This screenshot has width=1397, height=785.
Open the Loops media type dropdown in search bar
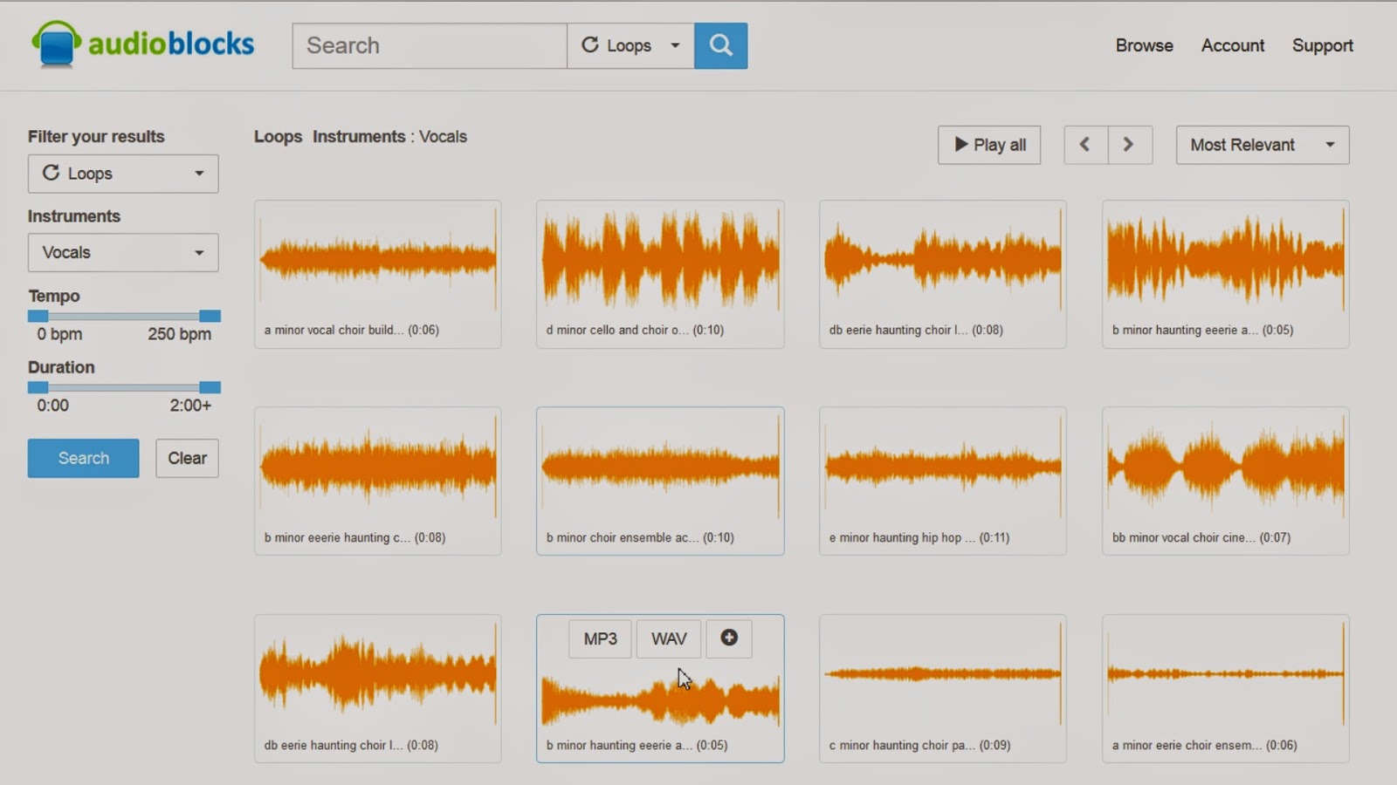(630, 45)
